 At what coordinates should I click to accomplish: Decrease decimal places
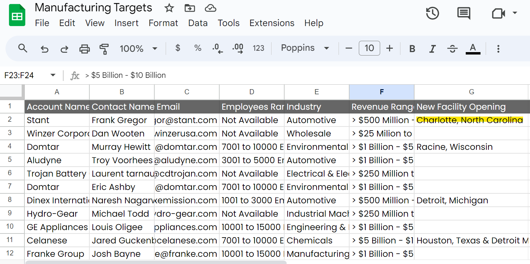point(218,48)
